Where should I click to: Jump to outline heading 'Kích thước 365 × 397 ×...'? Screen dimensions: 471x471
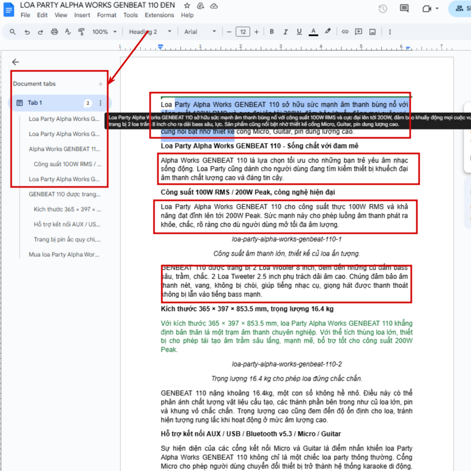point(68,209)
